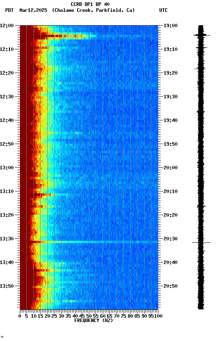This screenshot has width=218, height=341.
Task: Click the 'PDT' timezone label
Action: tap(9, 10)
